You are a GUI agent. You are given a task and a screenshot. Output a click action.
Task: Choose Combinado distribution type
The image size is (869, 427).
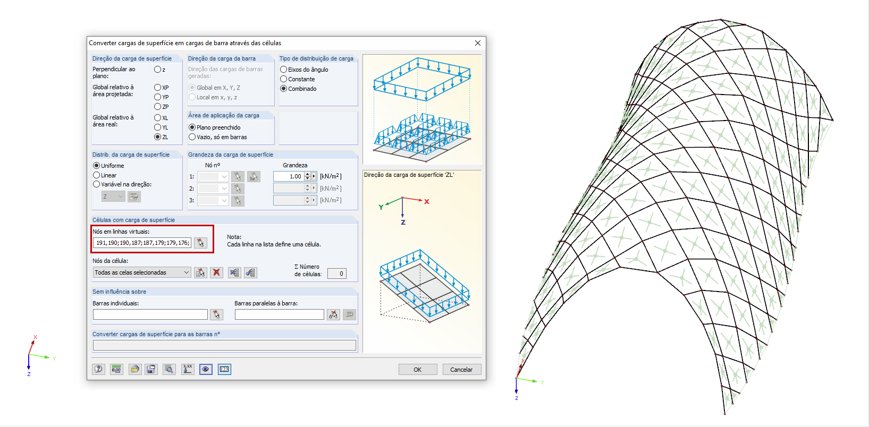[x=284, y=89]
